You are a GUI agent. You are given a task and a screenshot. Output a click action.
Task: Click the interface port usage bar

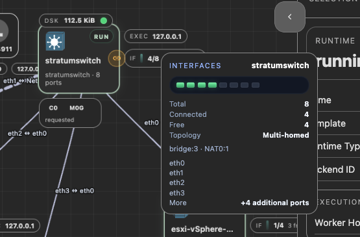click(x=239, y=85)
